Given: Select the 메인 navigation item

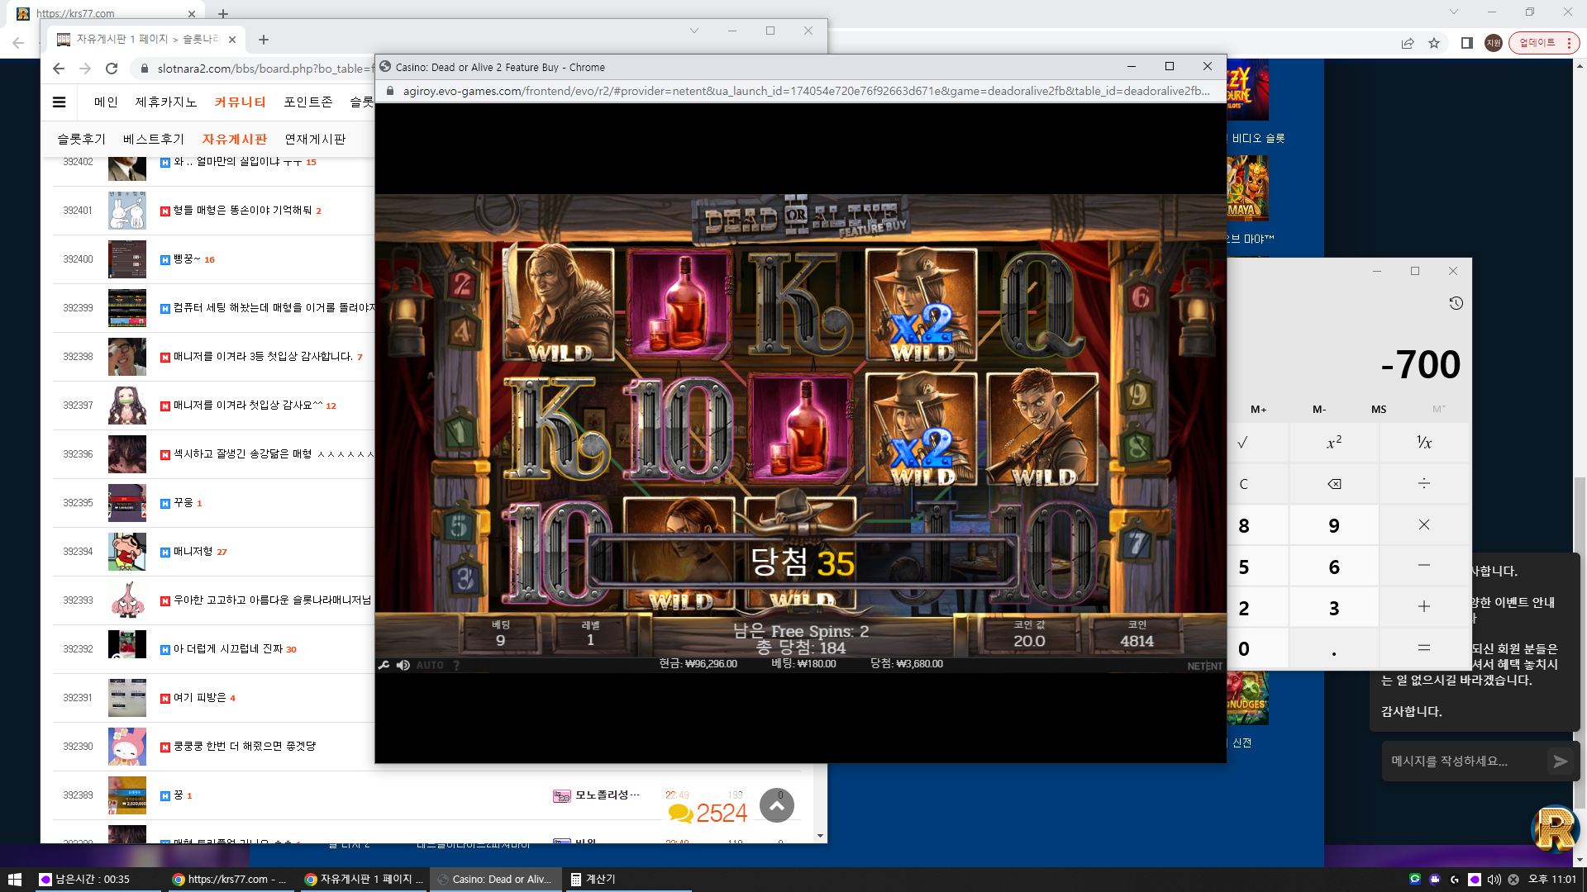Looking at the screenshot, I should click(x=106, y=102).
